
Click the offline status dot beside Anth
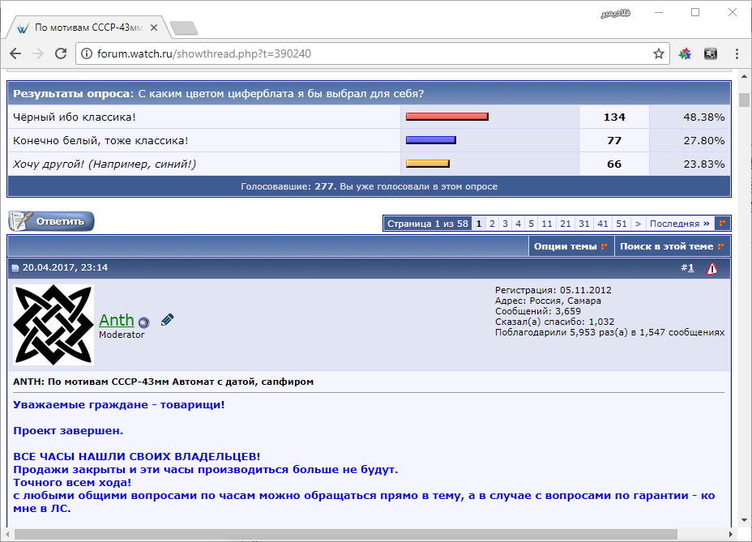tap(143, 322)
